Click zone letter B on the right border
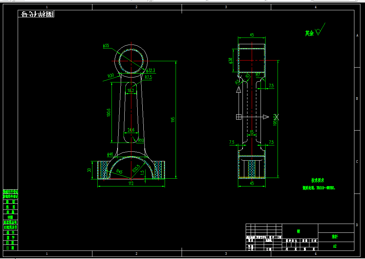The height and width of the screenshot is (259, 365). [x=357, y=98]
